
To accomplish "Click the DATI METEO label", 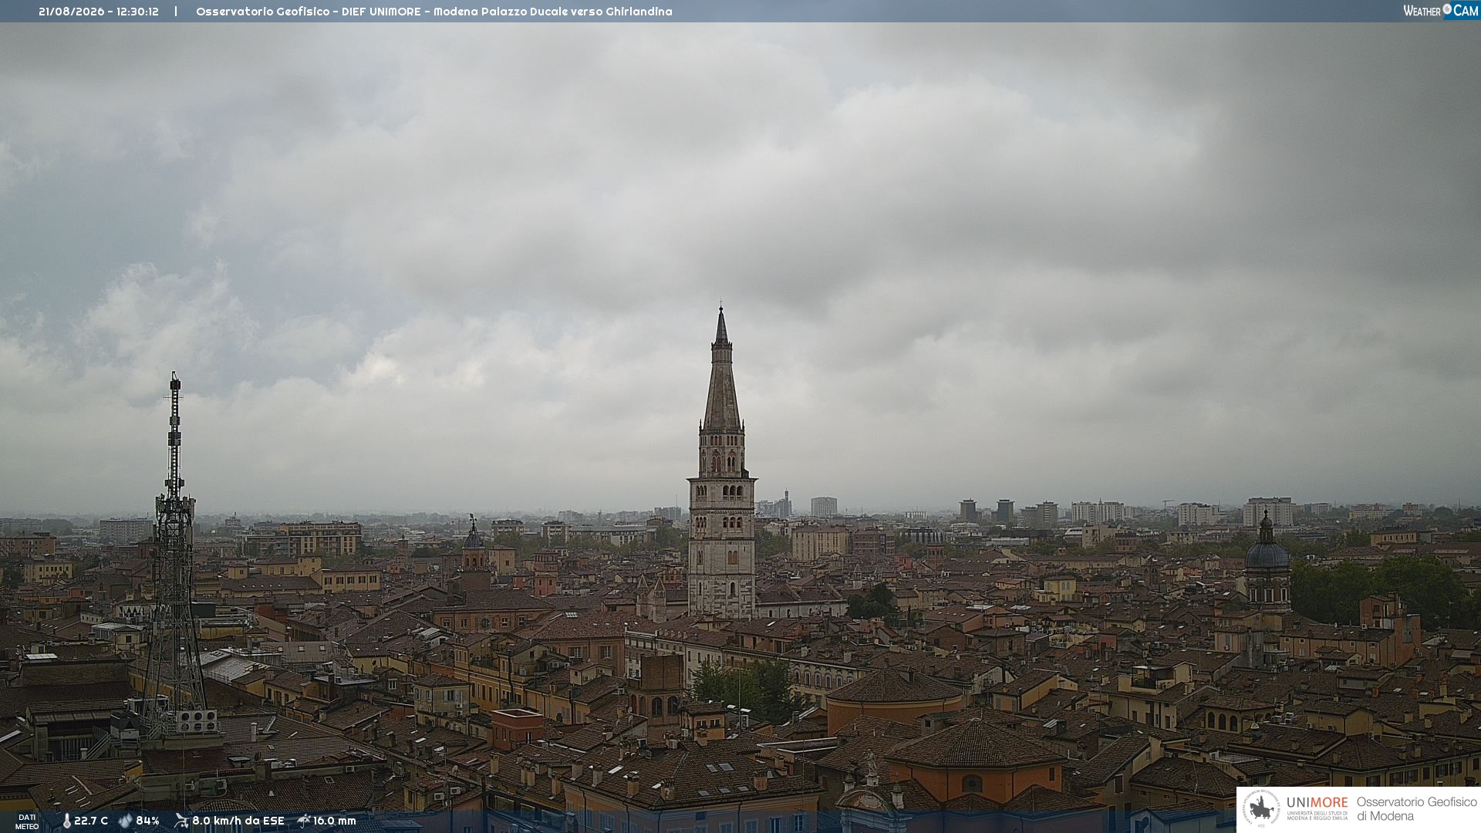I will click(27, 821).
